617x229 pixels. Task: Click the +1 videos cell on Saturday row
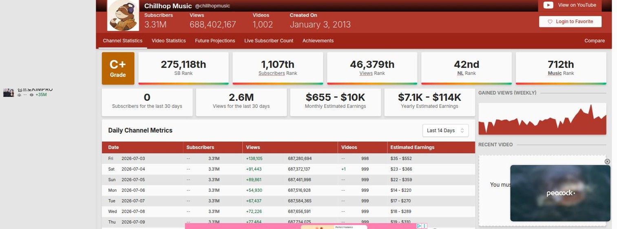[x=343, y=169]
